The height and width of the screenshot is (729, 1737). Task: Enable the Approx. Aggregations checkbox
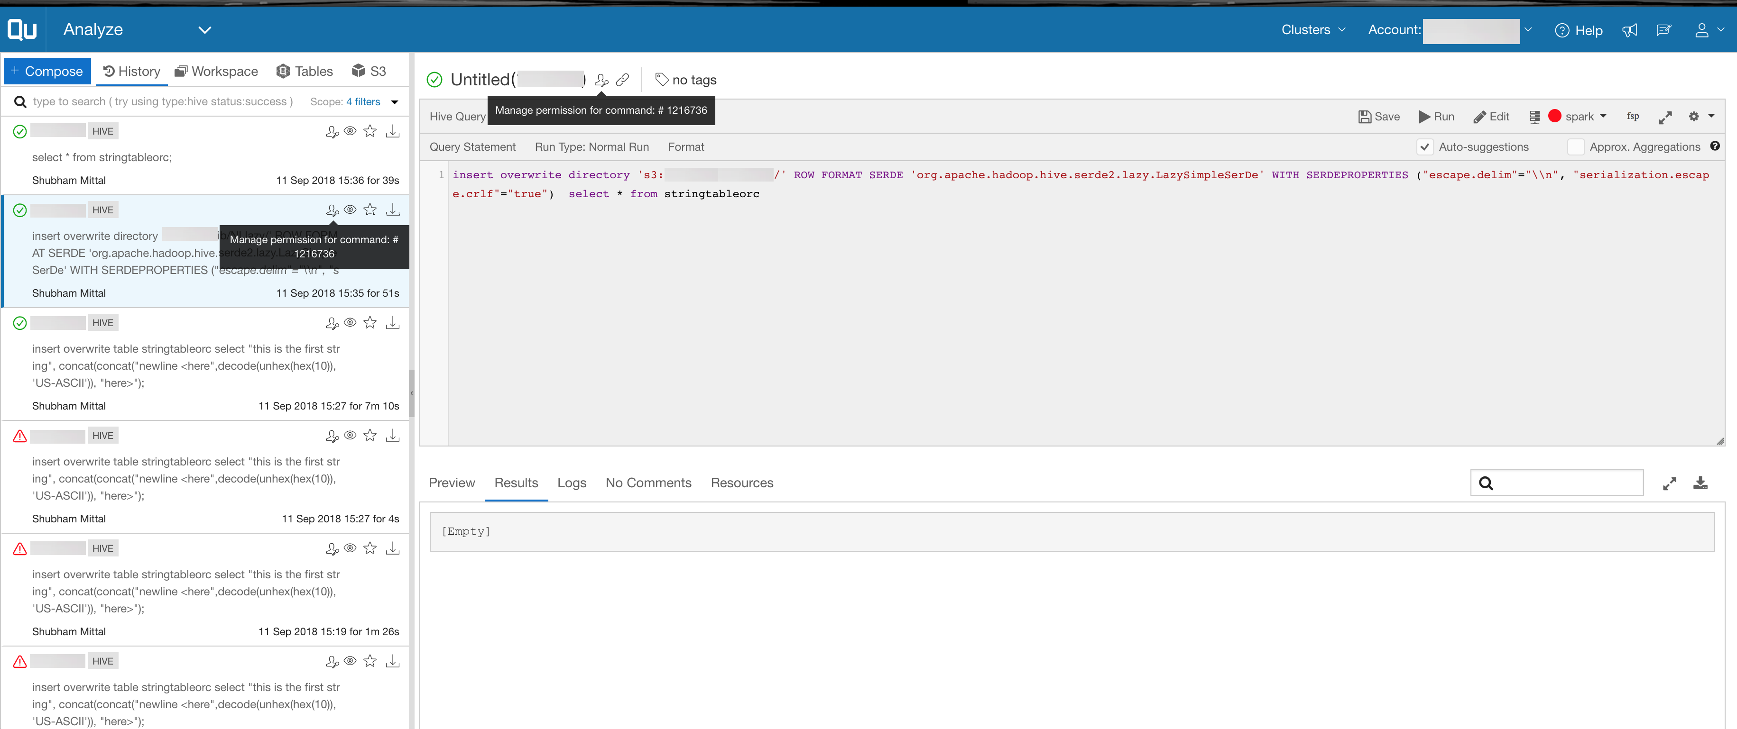1575,147
